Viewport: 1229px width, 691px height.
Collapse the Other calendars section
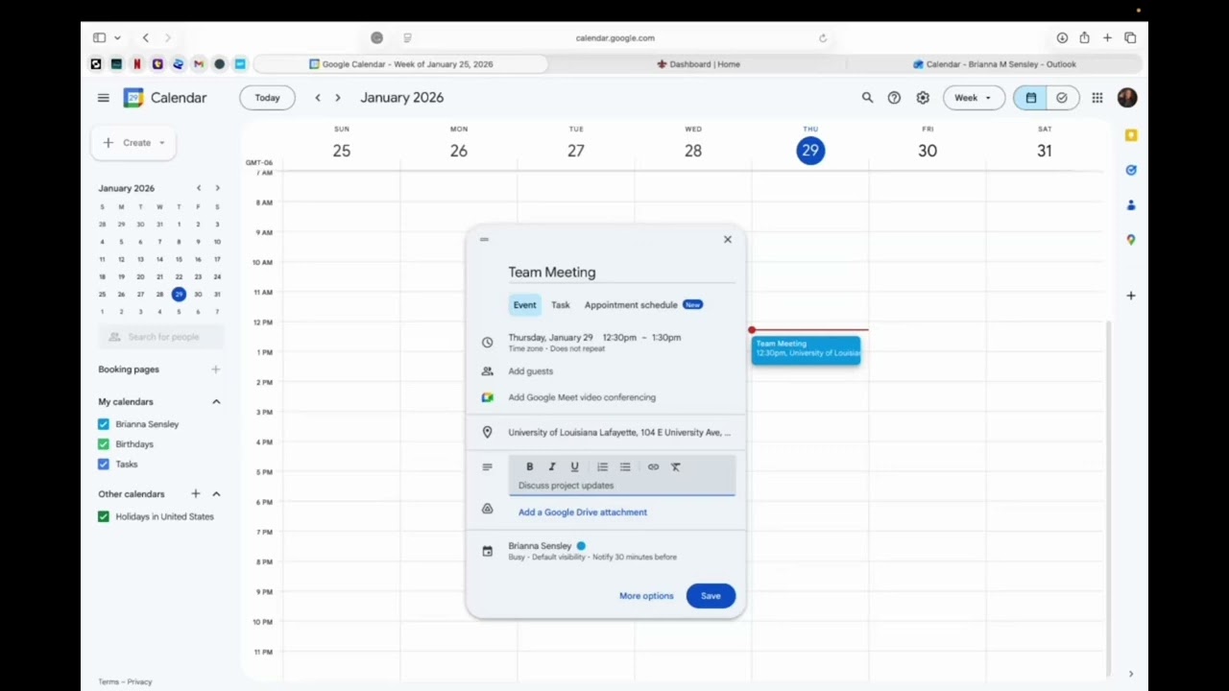click(216, 493)
